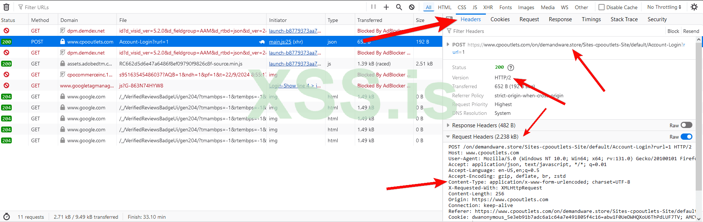Viewport: 703px width, 222px height.
Task: Sort by the Size column header
Action: pyautogui.click(x=427, y=20)
